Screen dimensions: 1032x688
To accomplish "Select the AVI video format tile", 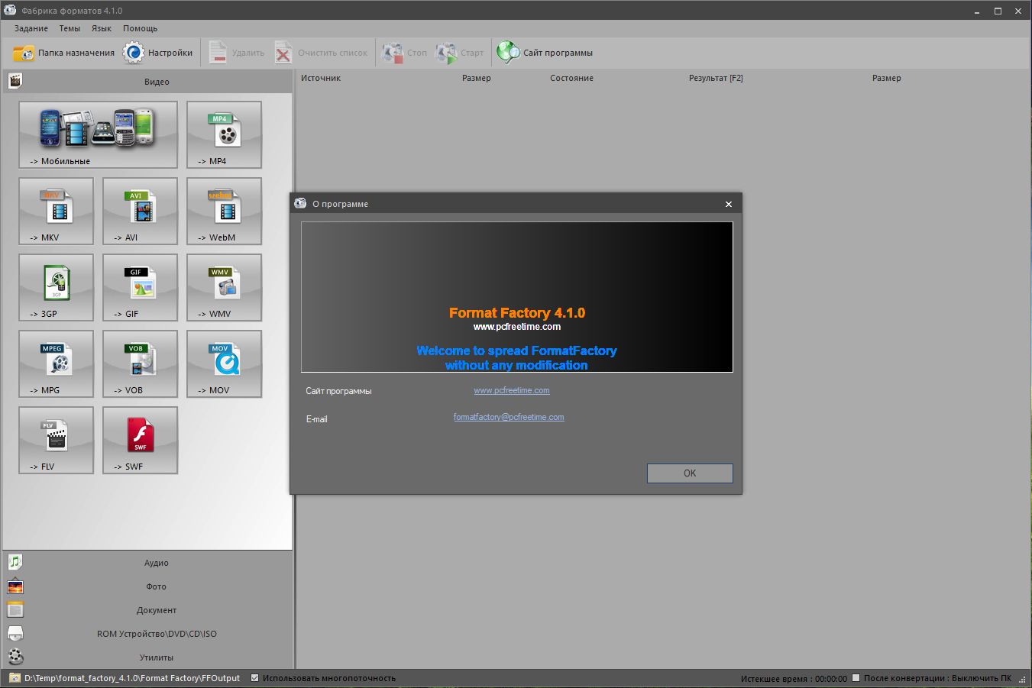I will 140,211.
